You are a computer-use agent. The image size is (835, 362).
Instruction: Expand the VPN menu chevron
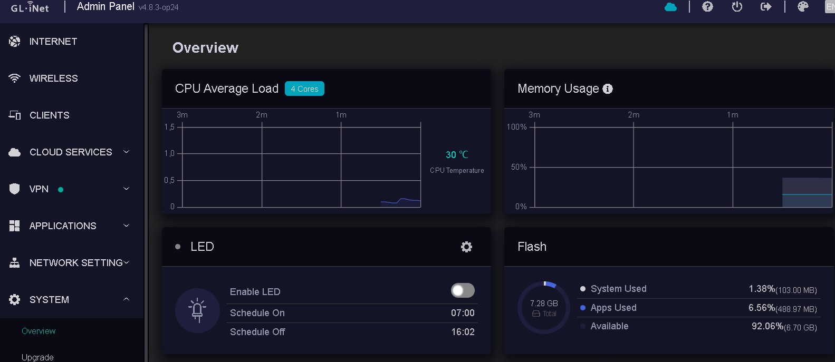click(x=126, y=189)
